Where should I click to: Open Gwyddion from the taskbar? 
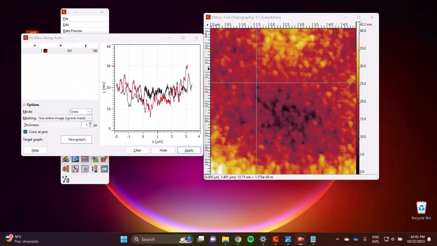tap(276, 239)
